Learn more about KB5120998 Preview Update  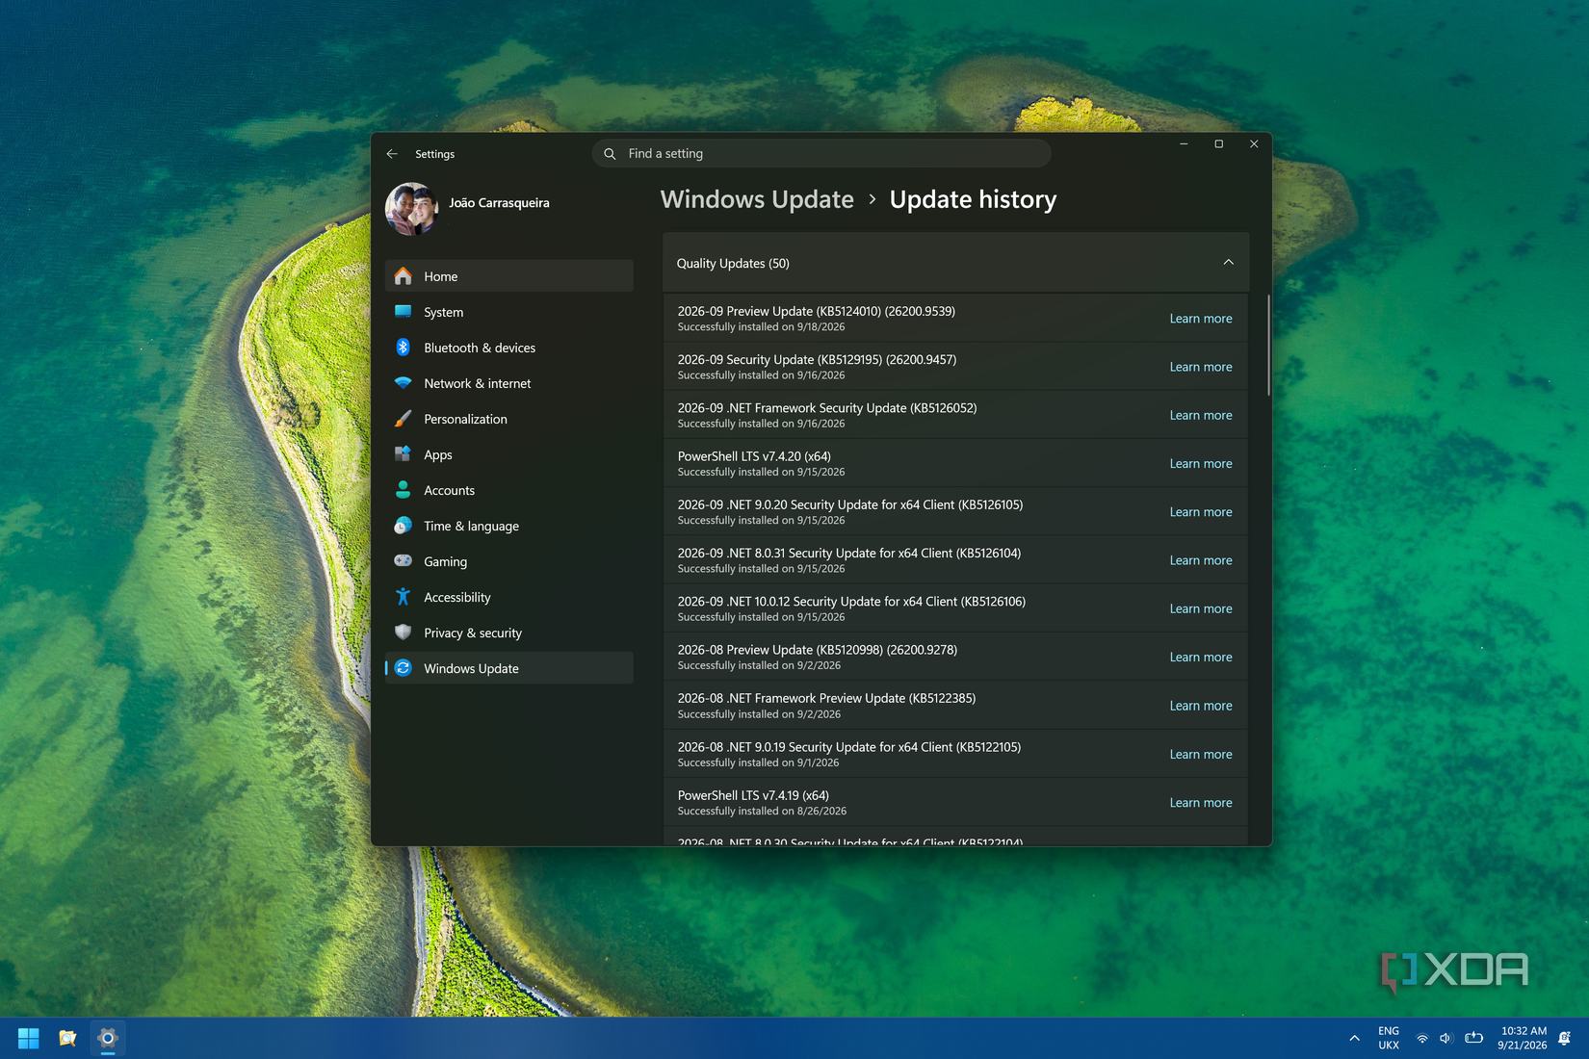pos(1201,658)
